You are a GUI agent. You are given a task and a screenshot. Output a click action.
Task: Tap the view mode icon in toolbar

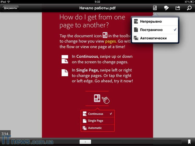pos(155,8)
